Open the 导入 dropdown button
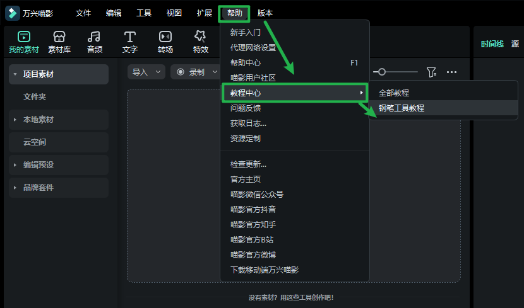This screenshot has width=524, height=308. pos(146,72)
